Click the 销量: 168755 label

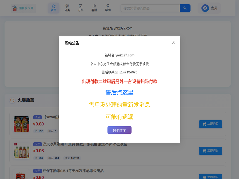72,158
